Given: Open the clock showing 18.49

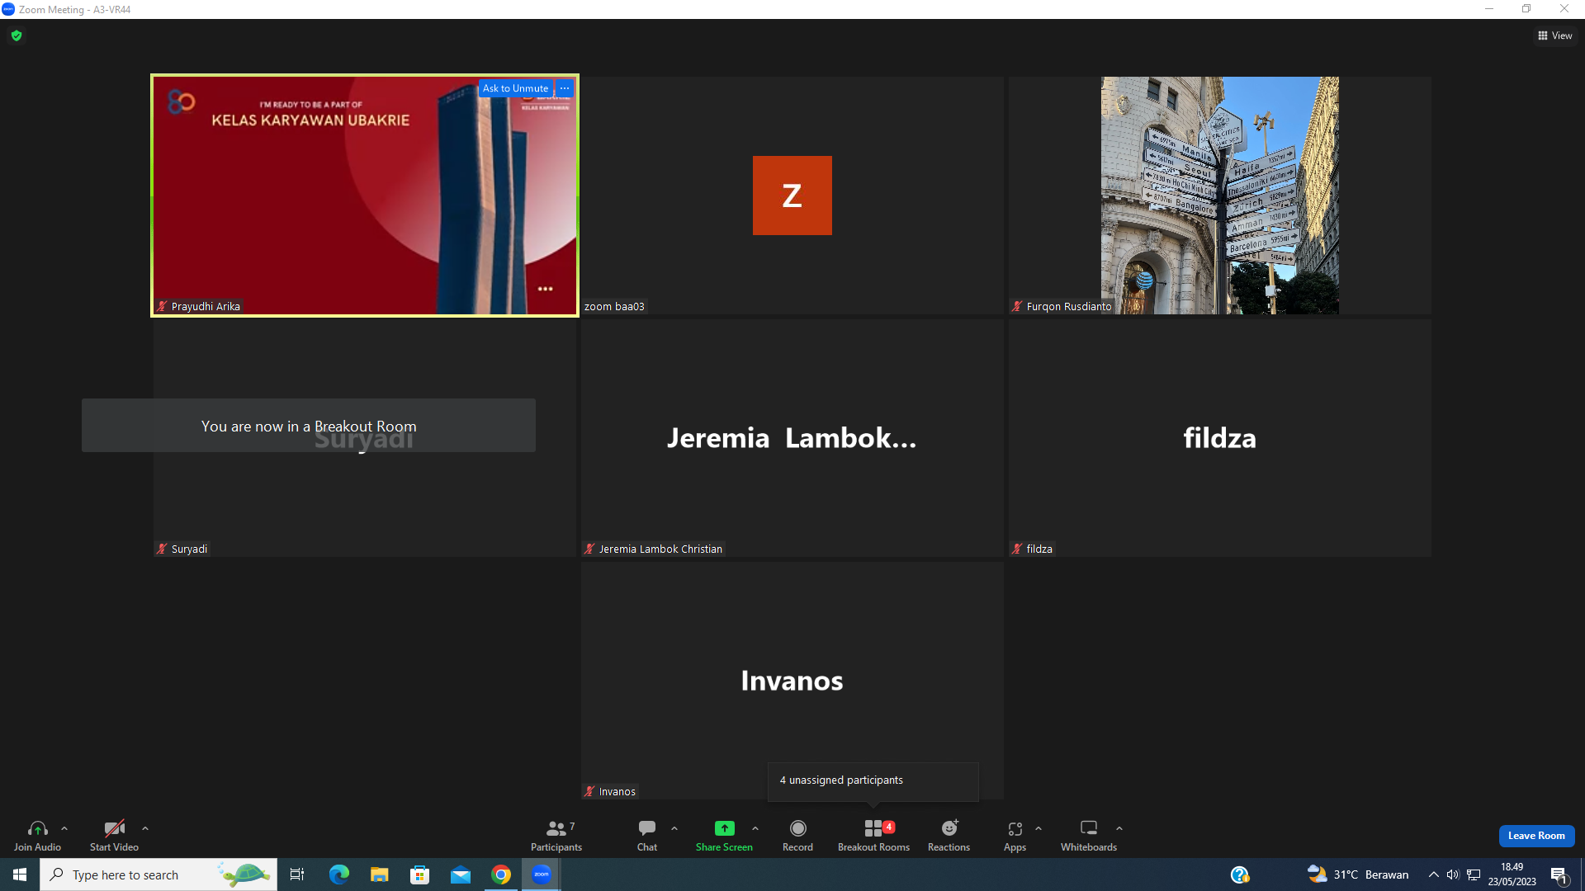Looking at the screenshot, I should 1512,874.
